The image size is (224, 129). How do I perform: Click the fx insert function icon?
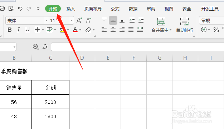pyautogui.click(x=45, y=47)
